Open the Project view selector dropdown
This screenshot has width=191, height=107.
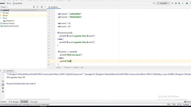tap(4, 7)
